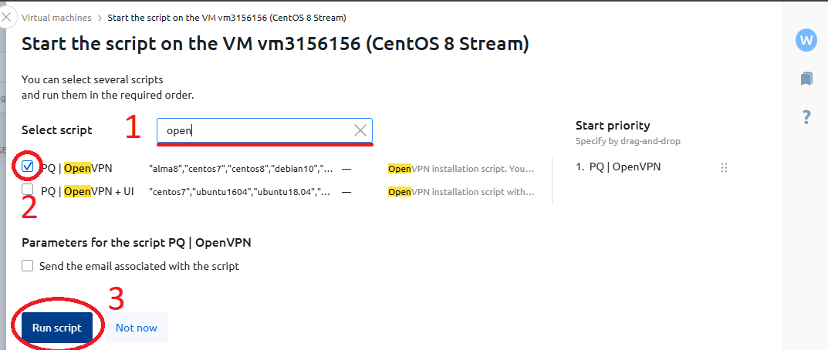Open the user avatar W menu
828x350 pixels.
point(806,40)
